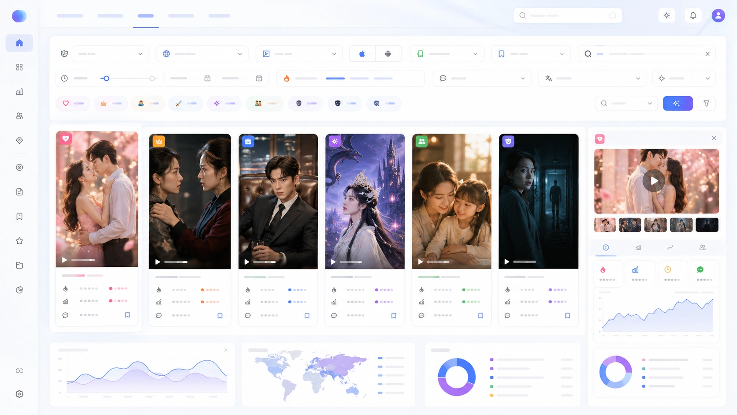The height and width of the screenshot is (415, 737).
Task: Open the folder icon in the sidebar
Action: [x=19, y=265]
